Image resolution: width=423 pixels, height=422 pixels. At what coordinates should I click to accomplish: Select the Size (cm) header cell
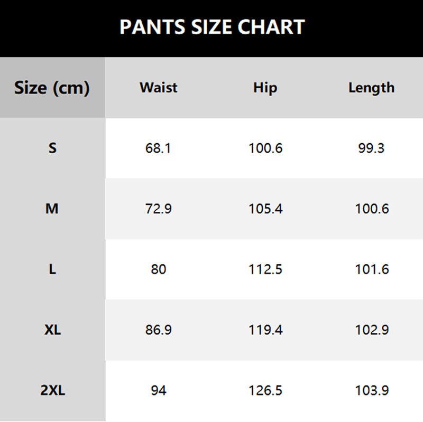tap(52, 88)
